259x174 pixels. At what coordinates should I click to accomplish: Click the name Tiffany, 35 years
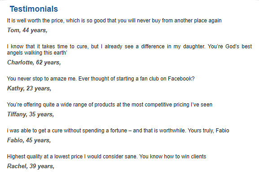(31, 115)
